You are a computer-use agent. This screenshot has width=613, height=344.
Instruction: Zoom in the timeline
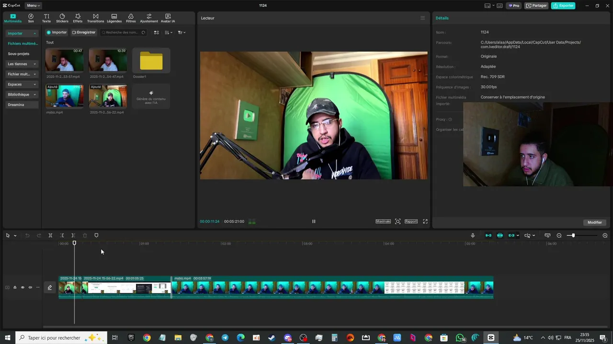(605, 236)
